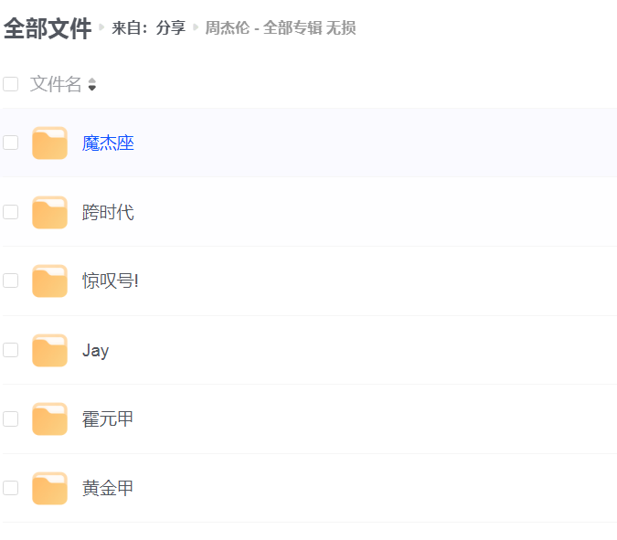Screen dimensions: 617x540
Task: Go to 全部文件 in breadcrumb
Action: (x=48, y=28)
